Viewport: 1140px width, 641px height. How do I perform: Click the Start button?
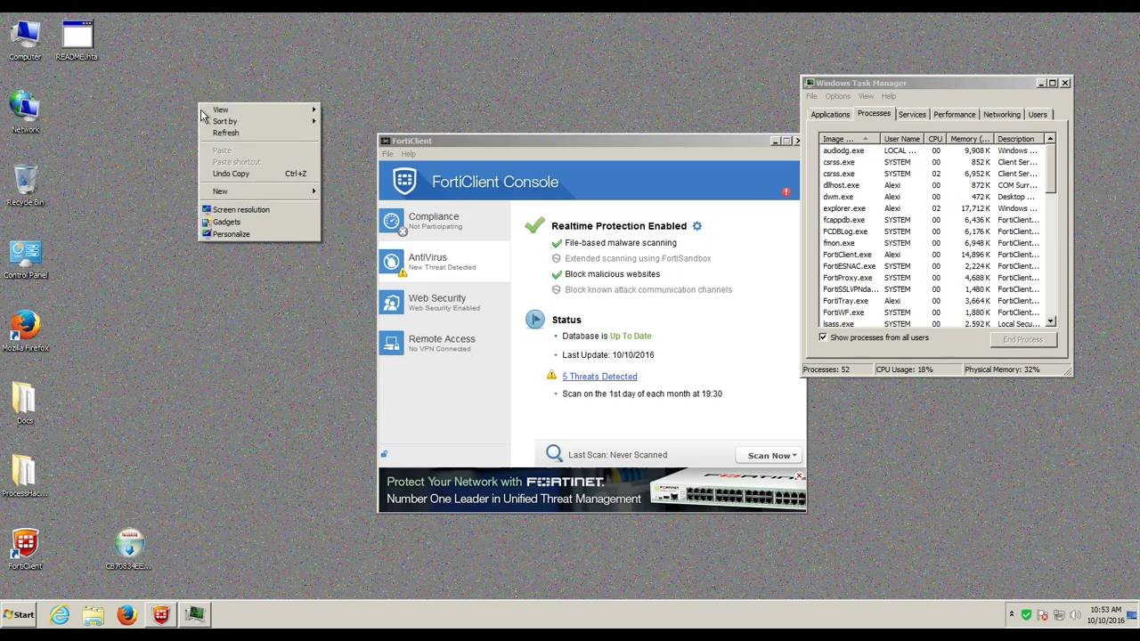tap(19, 614)
